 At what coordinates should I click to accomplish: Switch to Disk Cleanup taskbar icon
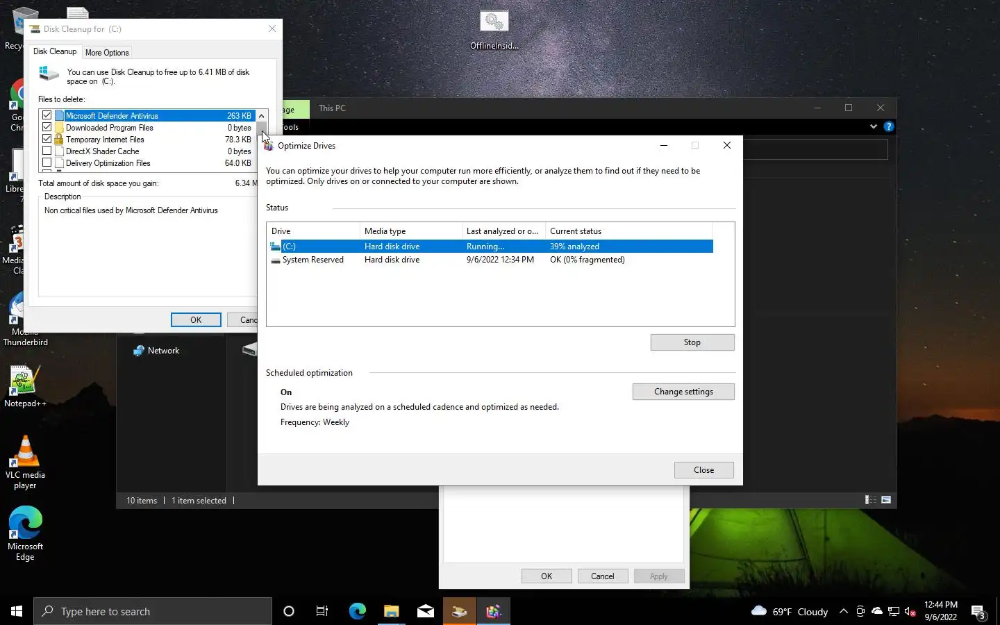[459, 611]
